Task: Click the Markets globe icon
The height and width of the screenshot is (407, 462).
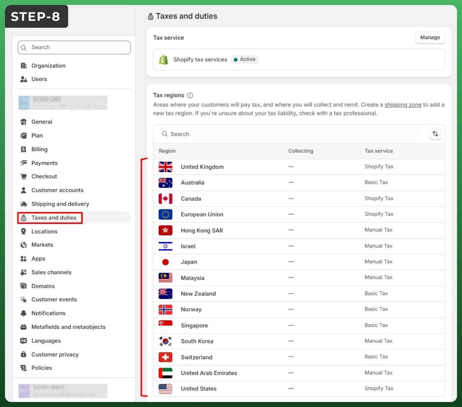Action: coord(23,245)
